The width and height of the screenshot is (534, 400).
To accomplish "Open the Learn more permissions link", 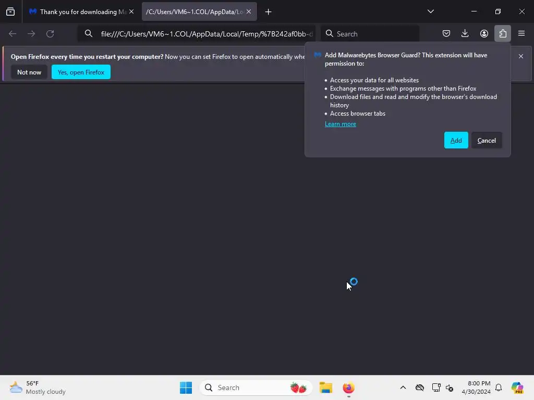I will pos(340,124).
